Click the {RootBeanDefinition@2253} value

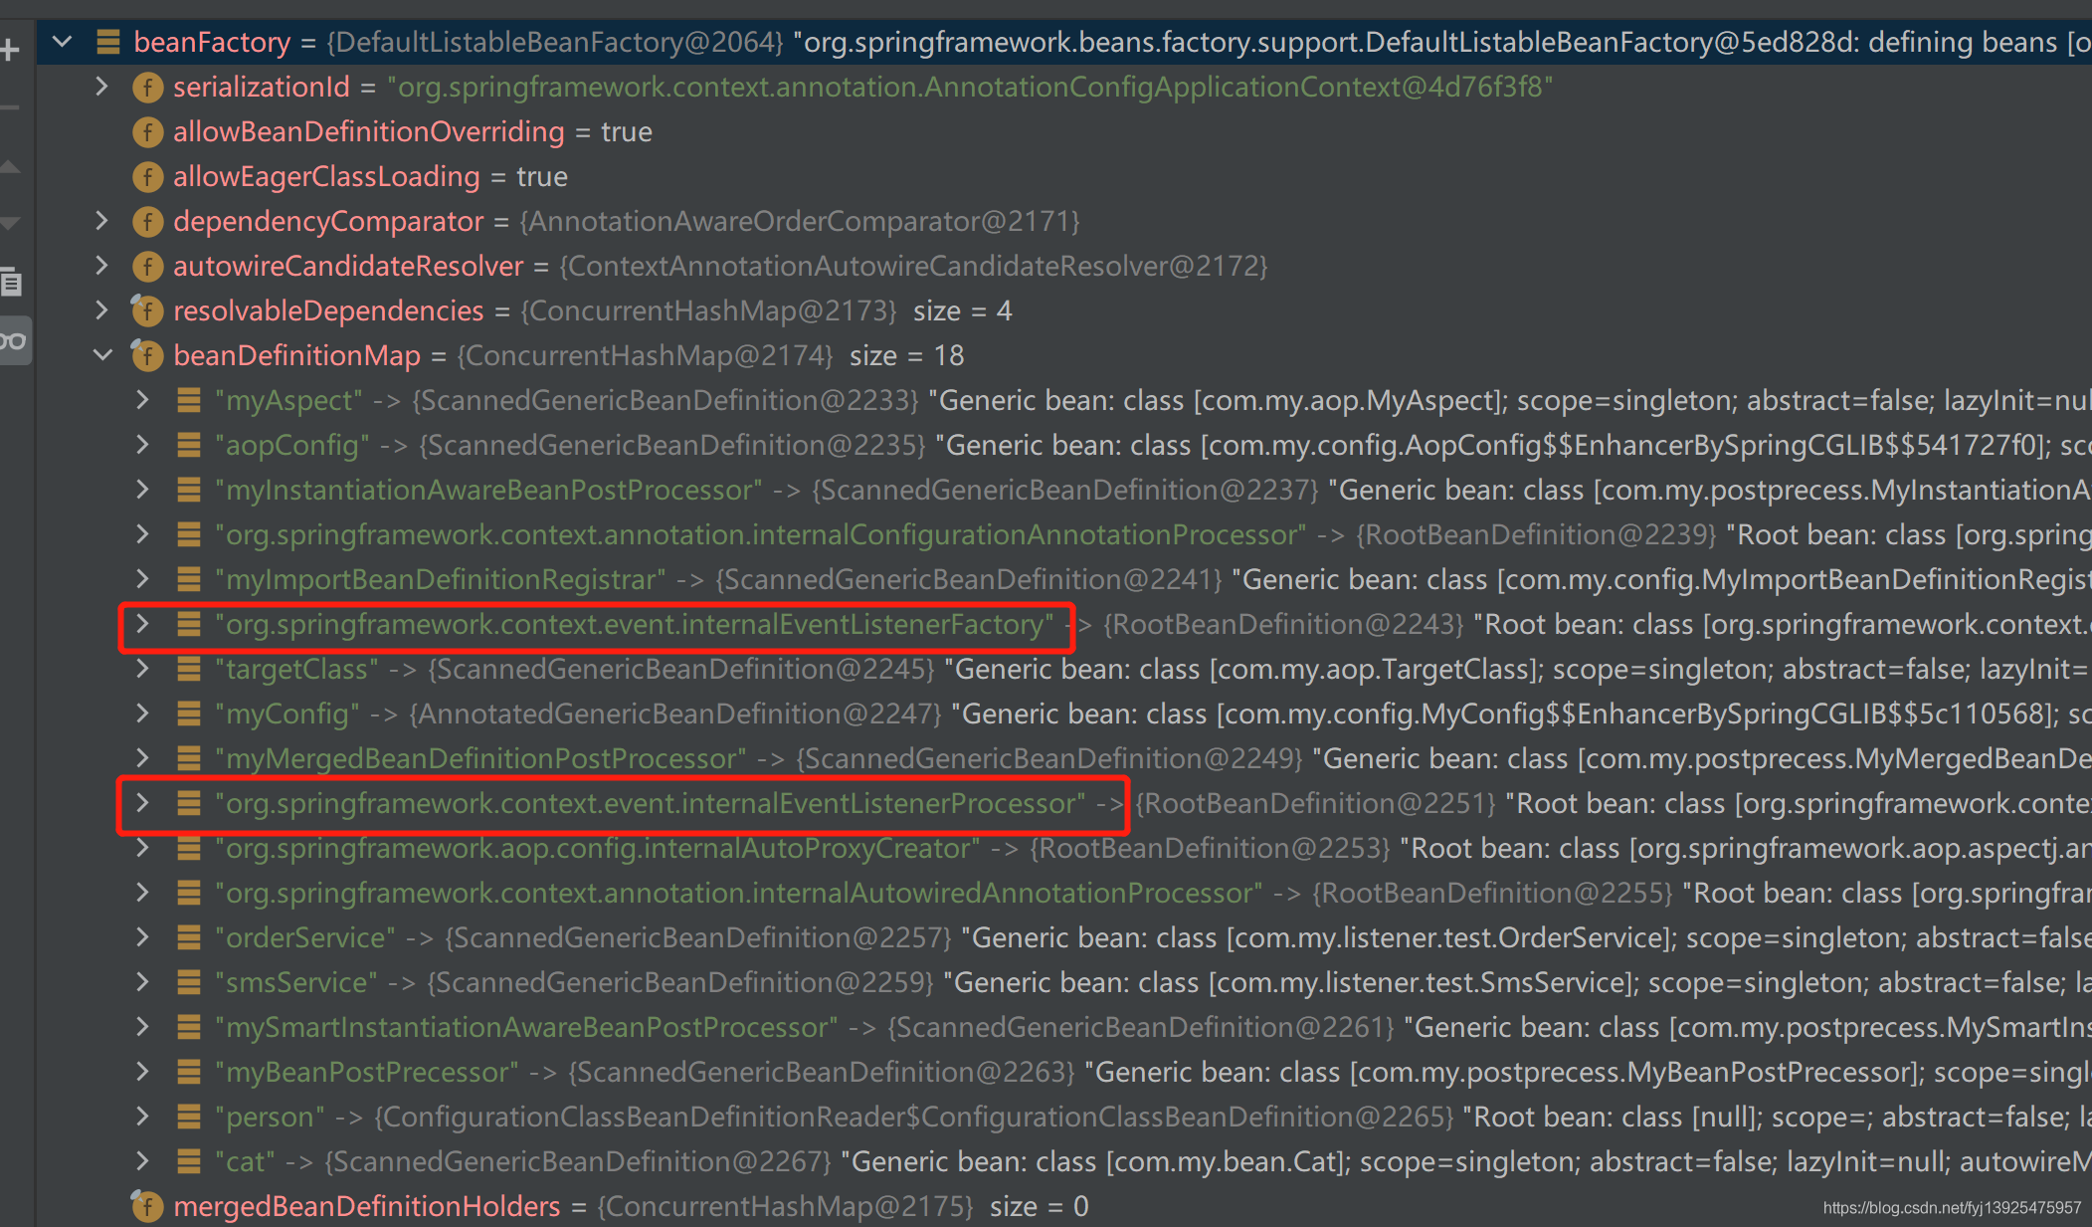click(x=1210, y=848)
